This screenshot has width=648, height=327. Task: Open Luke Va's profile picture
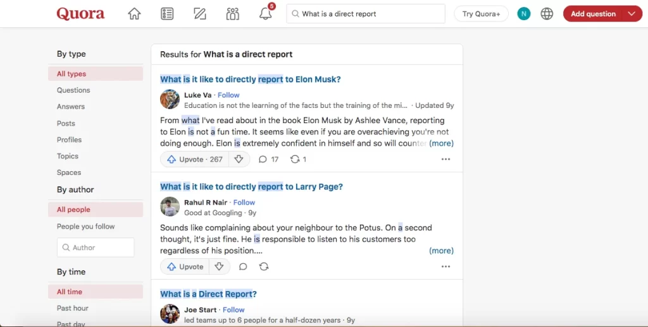click(170, 99)
